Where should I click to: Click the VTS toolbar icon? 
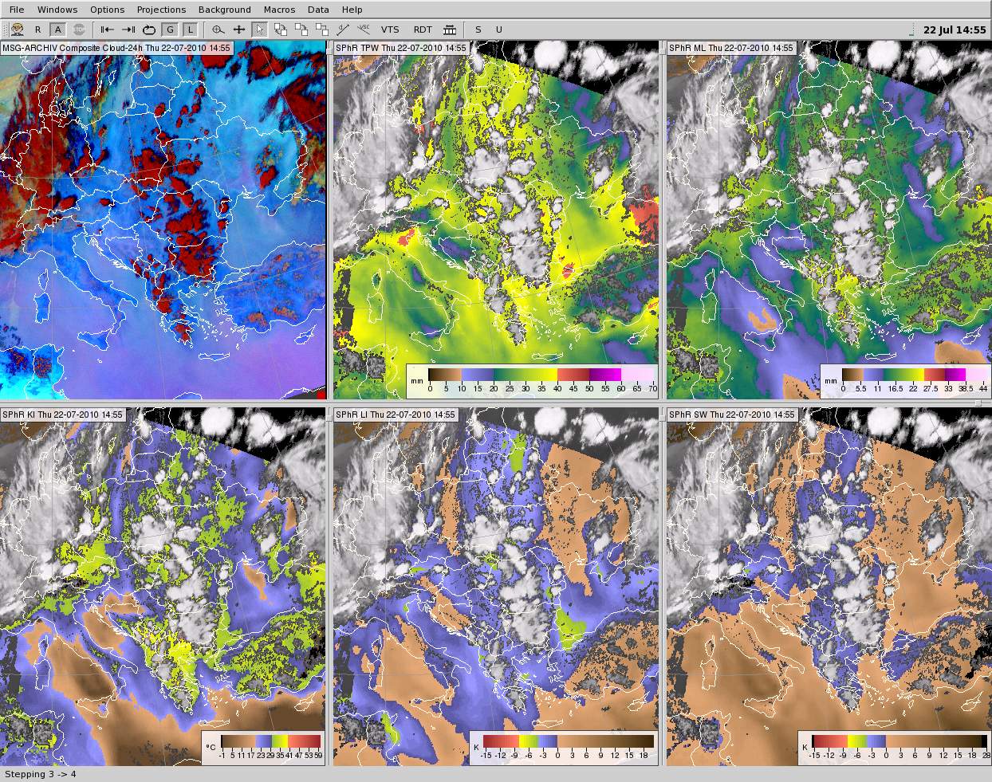tap(390, 29)
